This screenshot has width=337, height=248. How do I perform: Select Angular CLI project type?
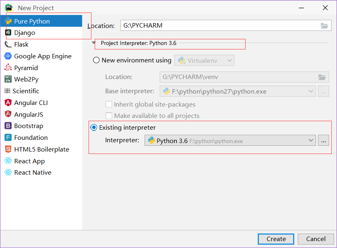(41, 103)
